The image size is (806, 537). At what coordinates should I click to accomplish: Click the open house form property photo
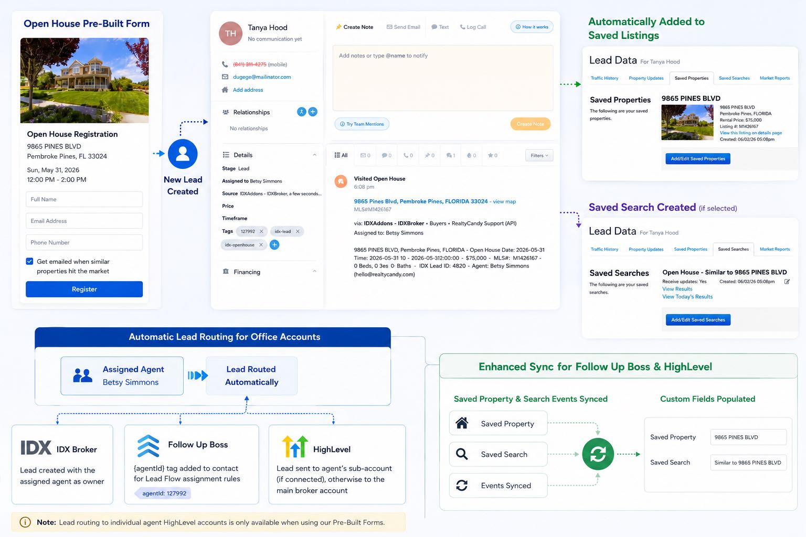click(84, 80)
